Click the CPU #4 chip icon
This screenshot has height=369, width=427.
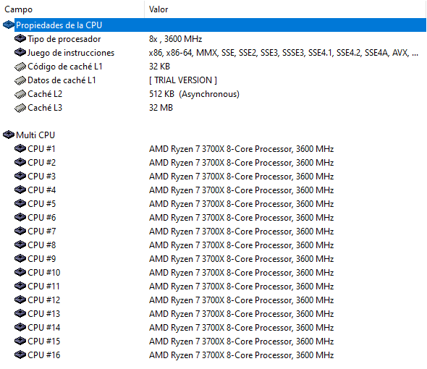(x=20, y=190)
